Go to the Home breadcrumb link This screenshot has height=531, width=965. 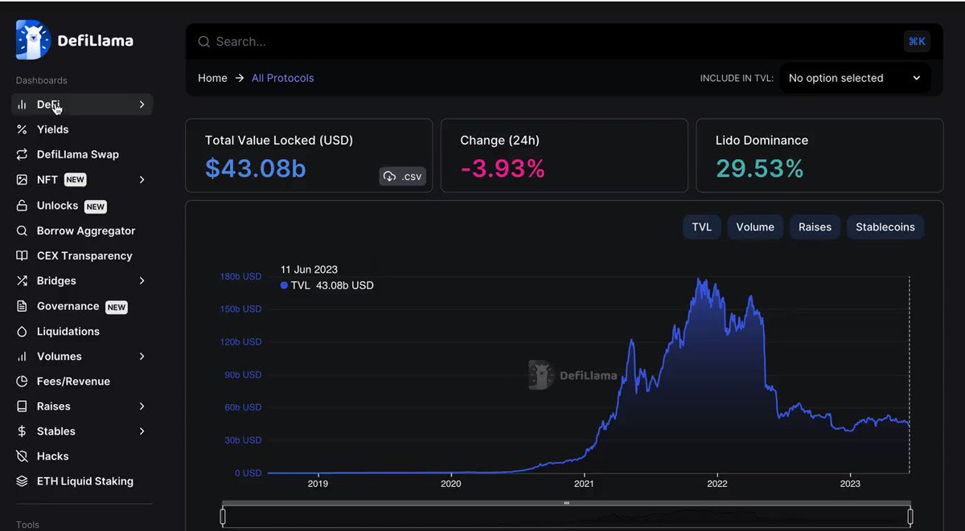pos(212,78)
